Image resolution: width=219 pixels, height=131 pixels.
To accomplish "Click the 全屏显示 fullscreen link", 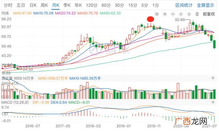I will click(x=205, y=5).
